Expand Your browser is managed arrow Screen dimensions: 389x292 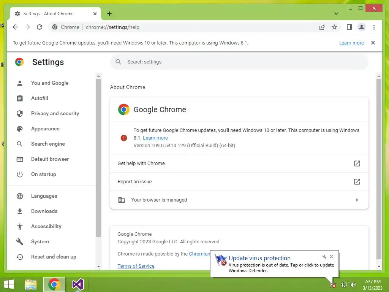tap(357, 200)
